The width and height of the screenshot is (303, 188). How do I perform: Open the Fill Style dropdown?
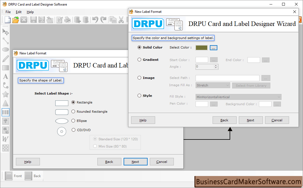click(239, 97)
